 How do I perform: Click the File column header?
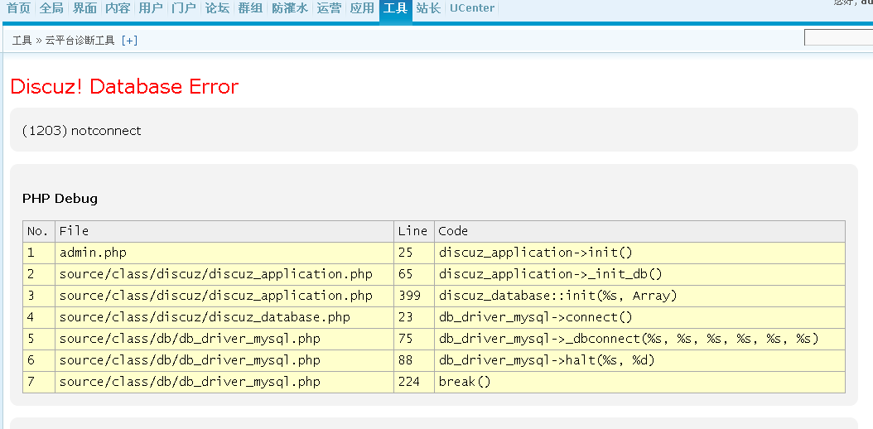point(224,231)
